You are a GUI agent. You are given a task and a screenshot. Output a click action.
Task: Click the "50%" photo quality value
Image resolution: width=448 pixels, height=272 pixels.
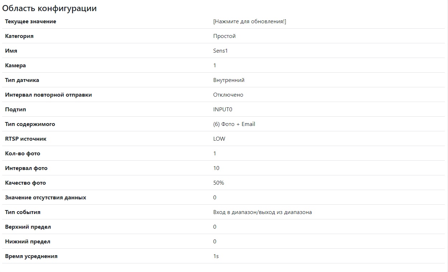219,183
